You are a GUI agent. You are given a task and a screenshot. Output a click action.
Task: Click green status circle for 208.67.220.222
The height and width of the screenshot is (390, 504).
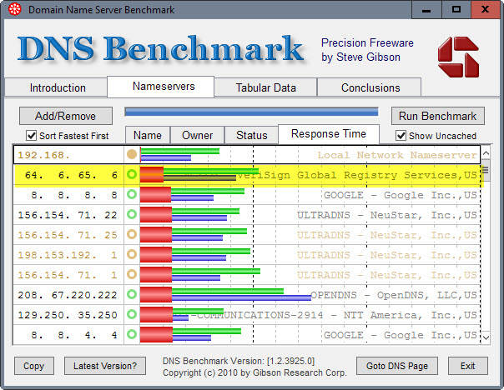click(132, 294)
